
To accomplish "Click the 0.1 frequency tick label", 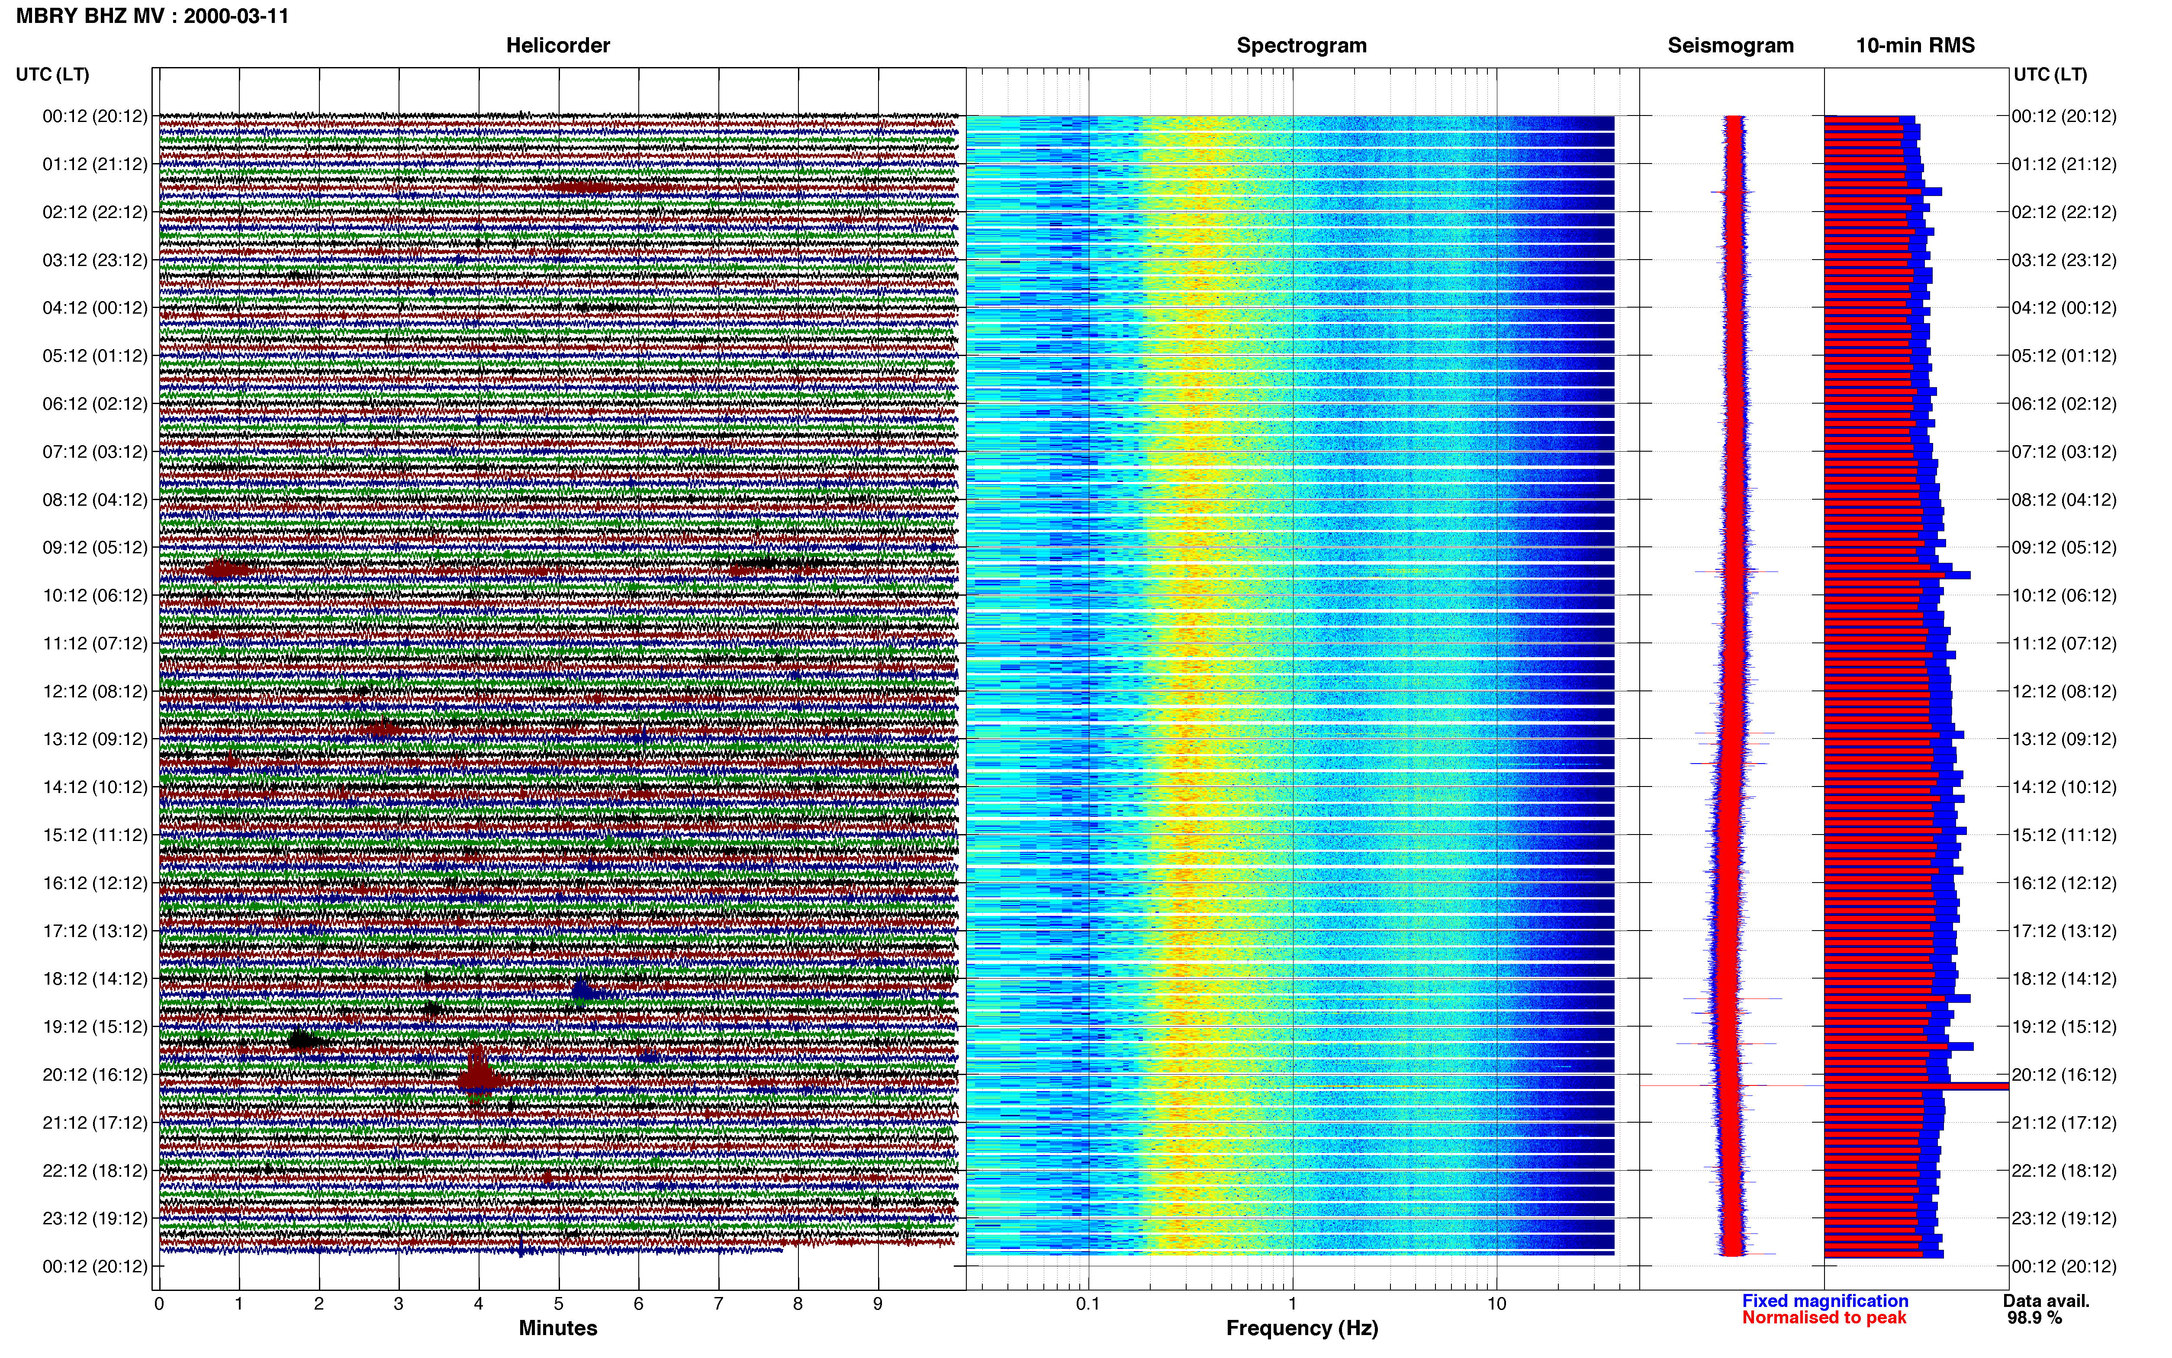I will pos(1088,1304).
